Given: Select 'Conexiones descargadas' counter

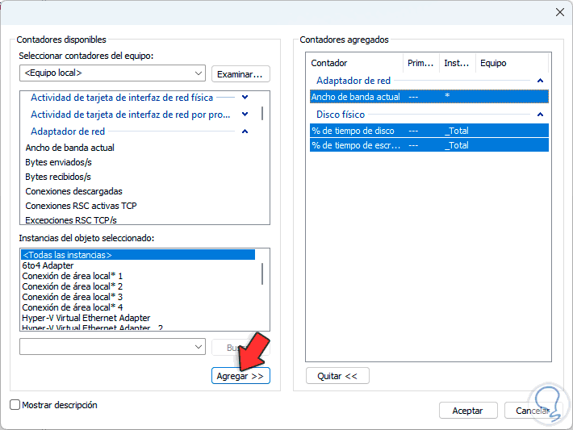Looking at the screenshot, I should click(73, 191).
